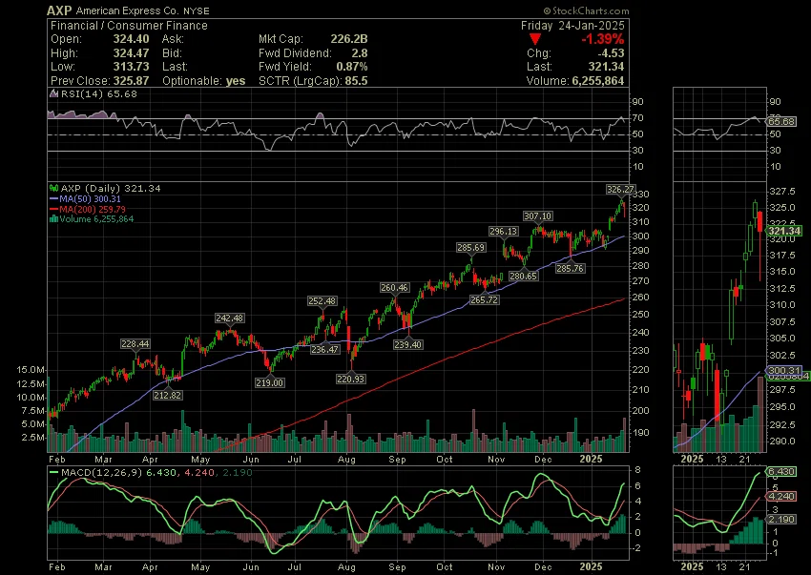
Task: Click the RSI(14) legend icon
Action: (54, 93)
